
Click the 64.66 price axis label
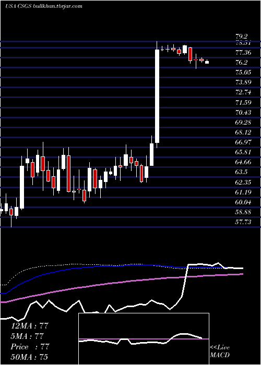243,162
